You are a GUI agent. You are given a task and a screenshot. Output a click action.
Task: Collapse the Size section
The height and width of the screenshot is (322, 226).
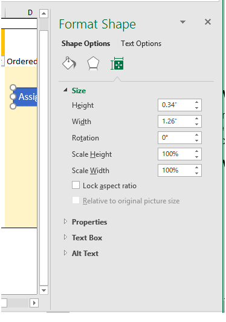point(65,90)
